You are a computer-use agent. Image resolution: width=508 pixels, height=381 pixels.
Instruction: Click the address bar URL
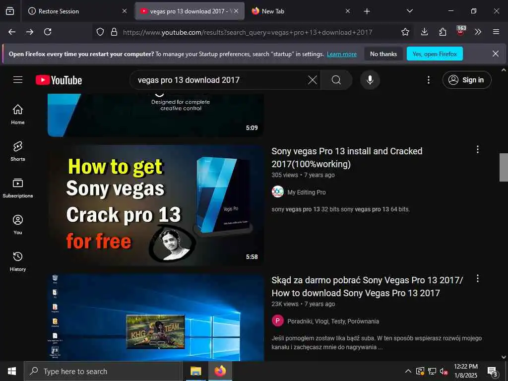pyautogui.click(x=248, y=32)
